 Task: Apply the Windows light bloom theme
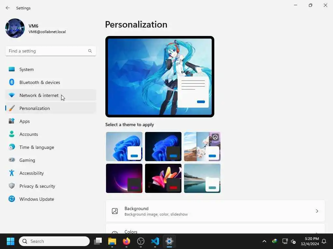[124, 147]
